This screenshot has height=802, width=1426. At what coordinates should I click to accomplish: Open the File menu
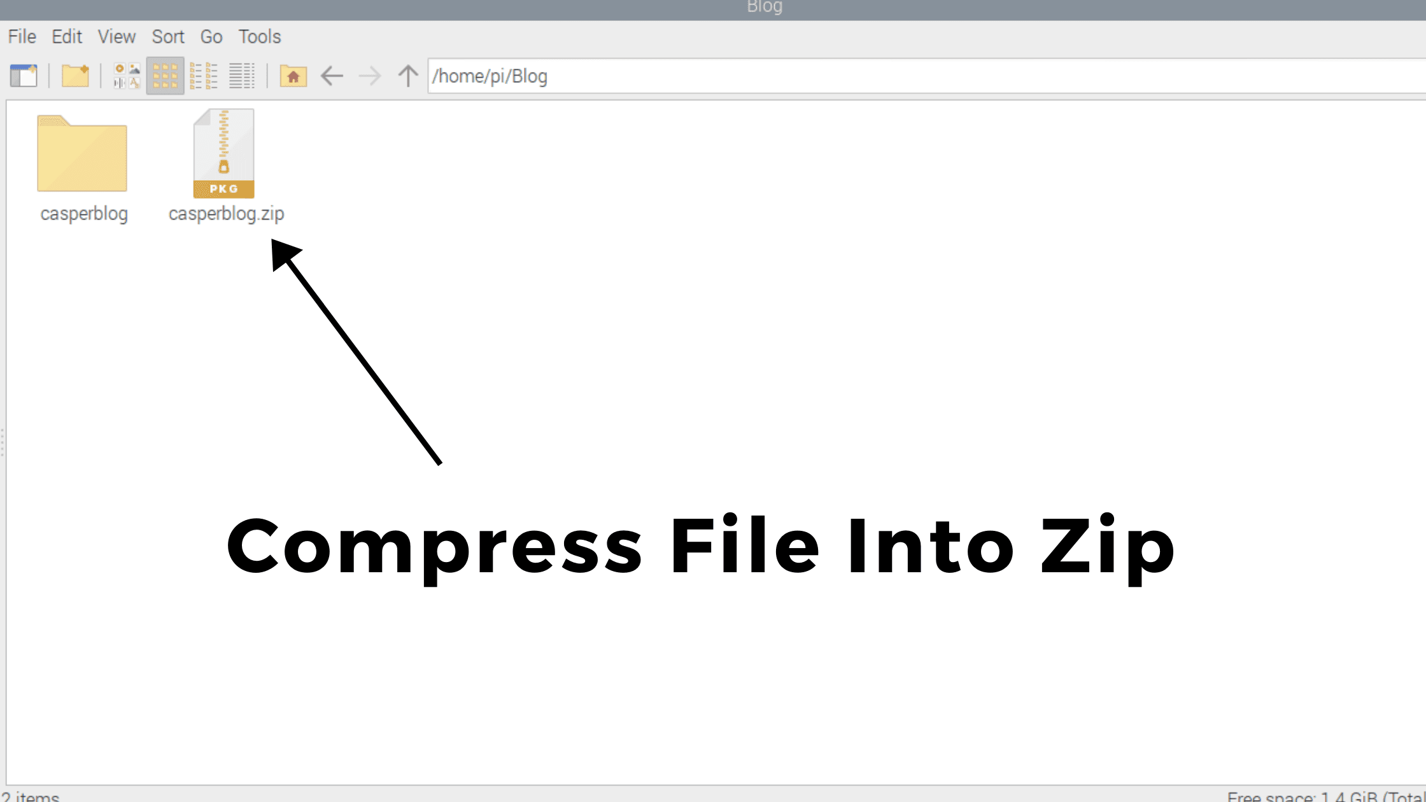tap(22, 36)
